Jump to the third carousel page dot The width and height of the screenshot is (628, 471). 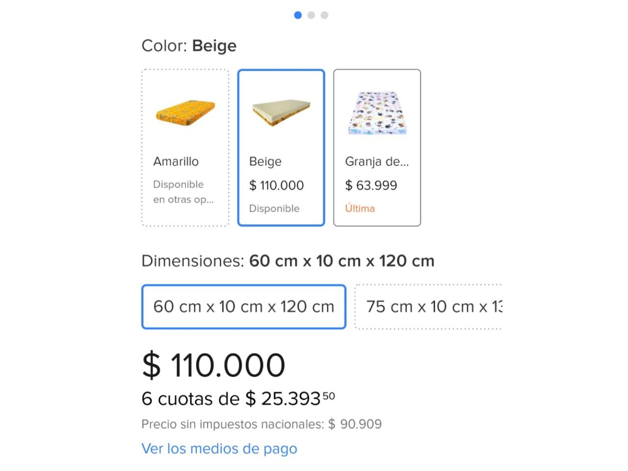(324, 15)
